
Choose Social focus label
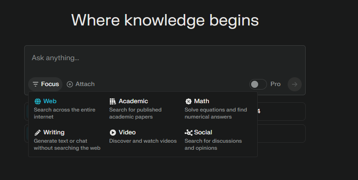tap(203, 132)
